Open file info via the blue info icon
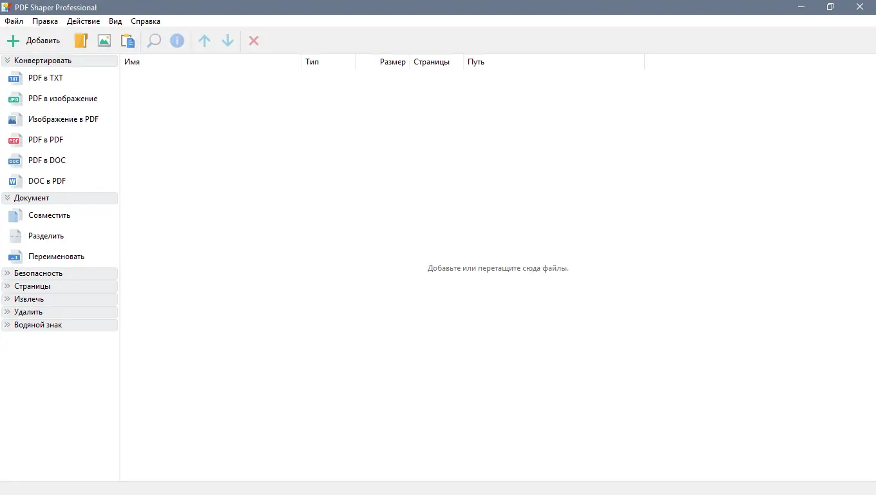 (177, 41)
